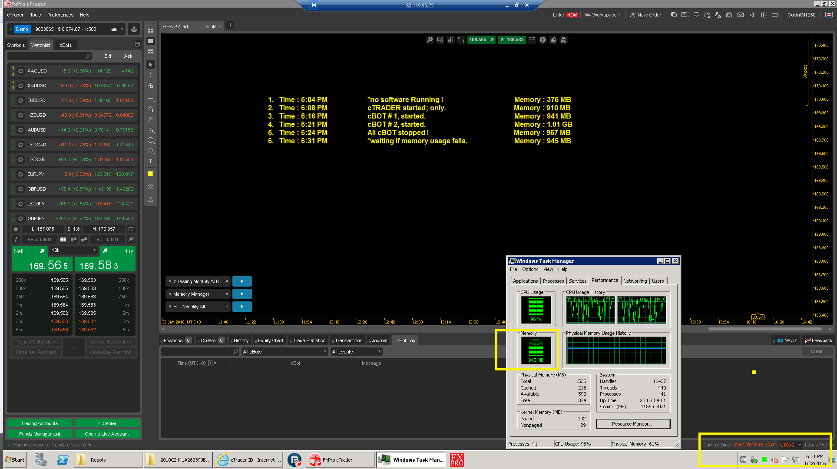Open the Journal tab

379,340
